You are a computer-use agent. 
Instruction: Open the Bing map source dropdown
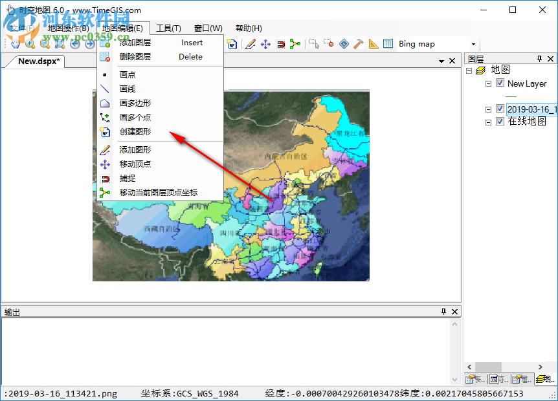pos(472,43)
